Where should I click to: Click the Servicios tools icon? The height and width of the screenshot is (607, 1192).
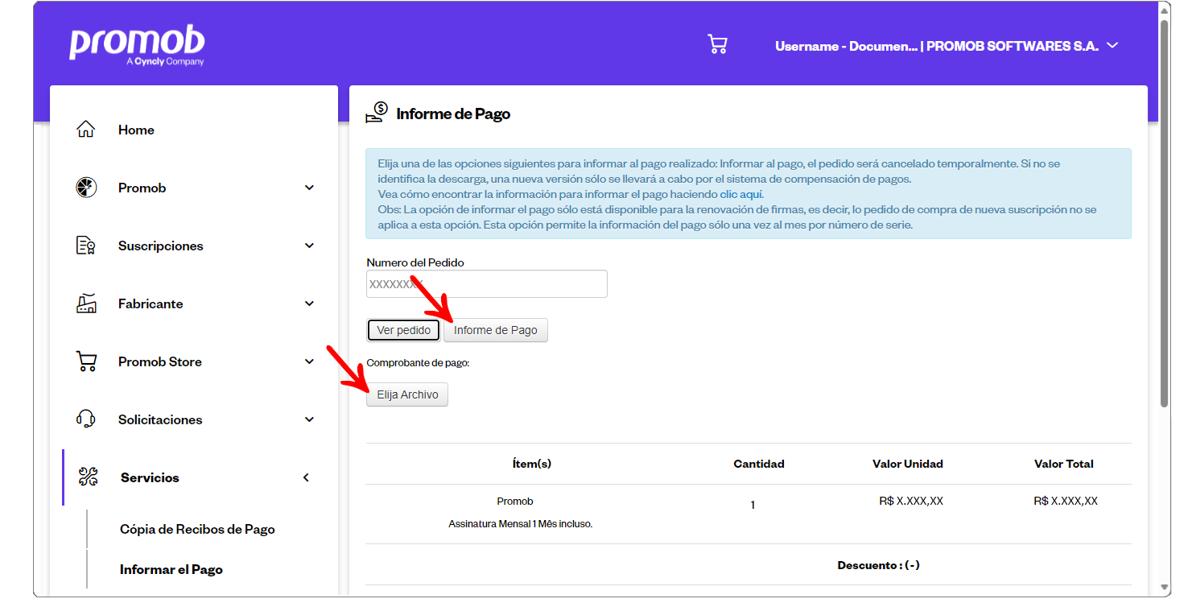88,477
